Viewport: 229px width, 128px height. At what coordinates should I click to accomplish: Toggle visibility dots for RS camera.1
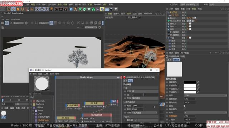pyautogui.click(x=185, y=35)
